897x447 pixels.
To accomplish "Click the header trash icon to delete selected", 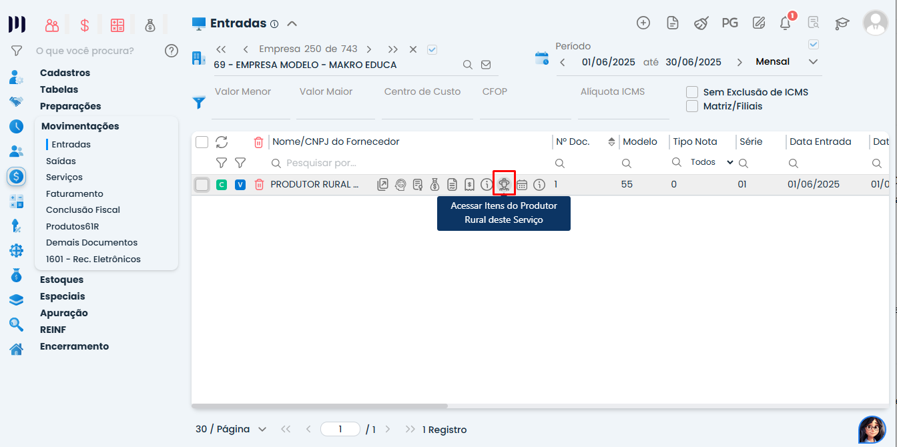I will click(x=259, y=141).
